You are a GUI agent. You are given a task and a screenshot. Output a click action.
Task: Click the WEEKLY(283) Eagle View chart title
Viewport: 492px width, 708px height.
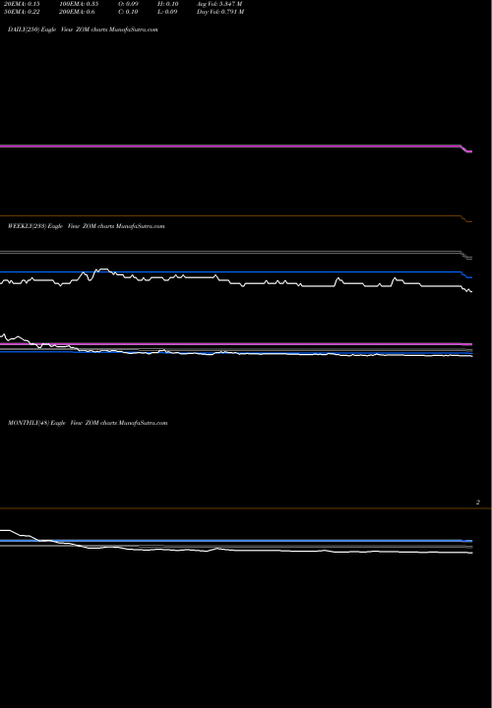coord(87,226)
